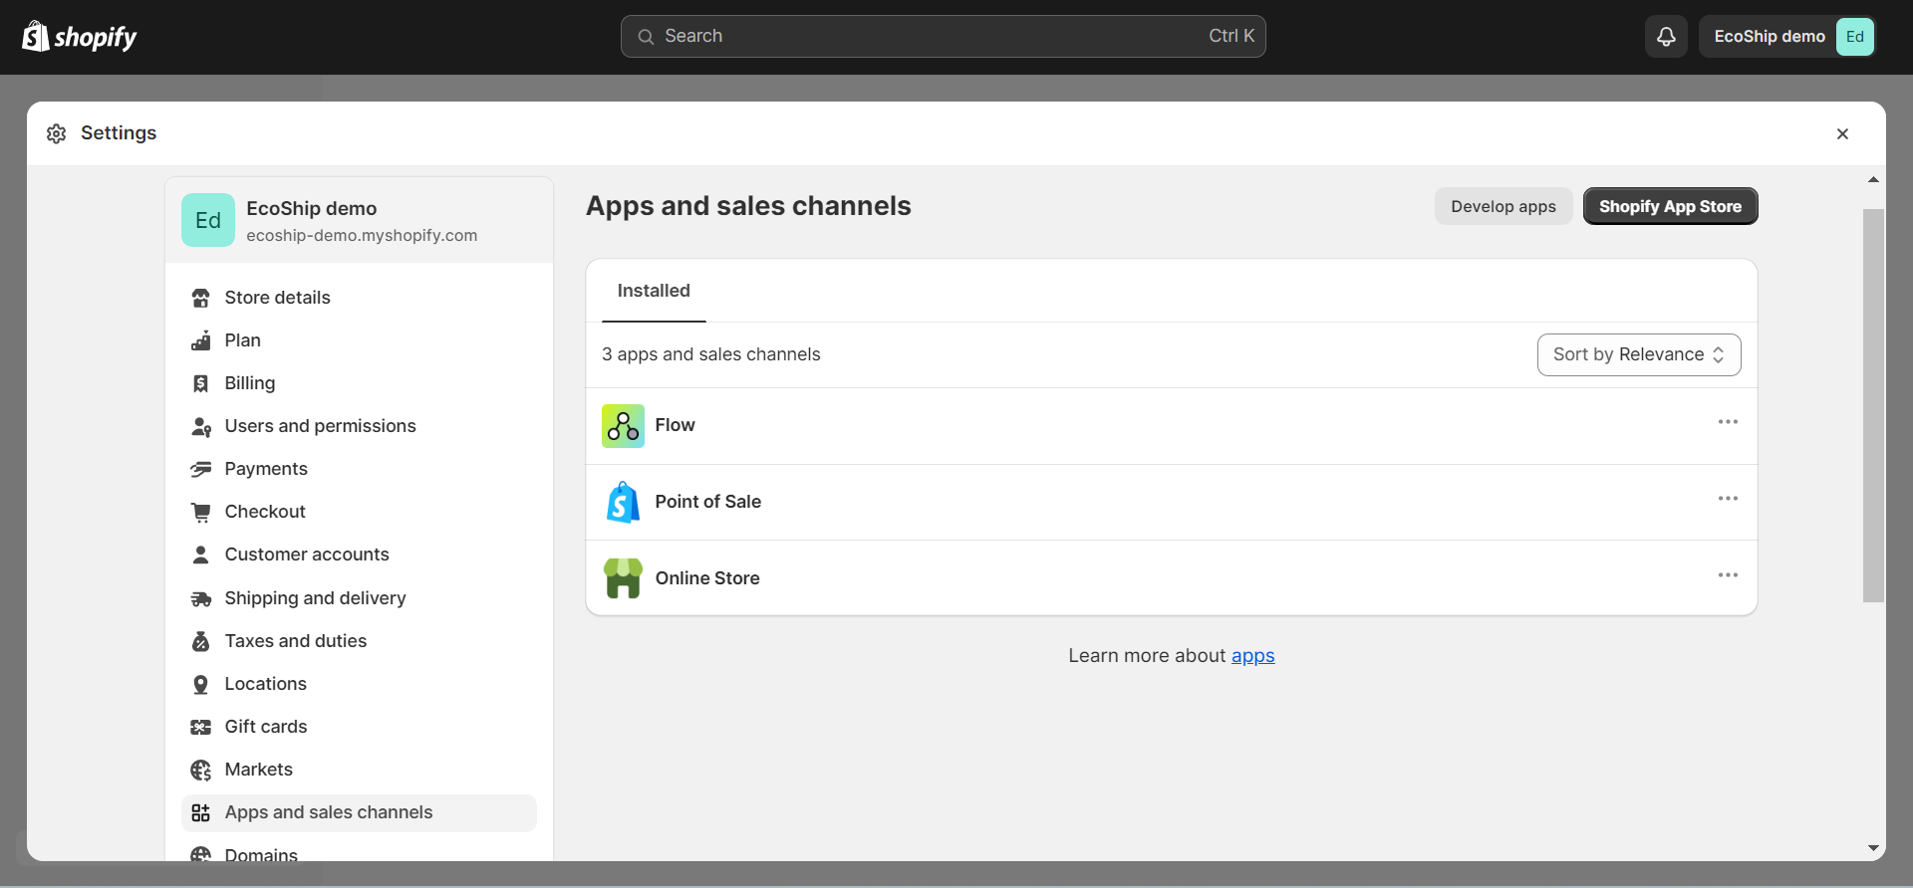The image size is (1913, 888).
Task: Click the Users and permissions icon
Action: click(x=200, y=426)
